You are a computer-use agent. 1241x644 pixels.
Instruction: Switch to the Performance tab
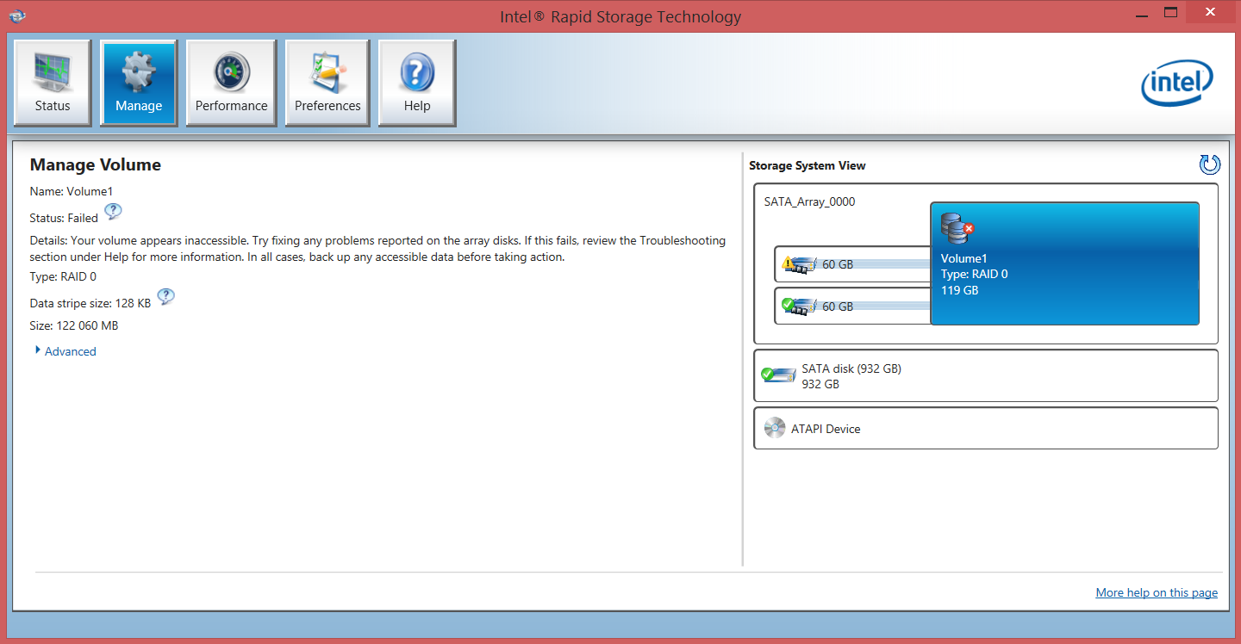click(x=231, y=83)
